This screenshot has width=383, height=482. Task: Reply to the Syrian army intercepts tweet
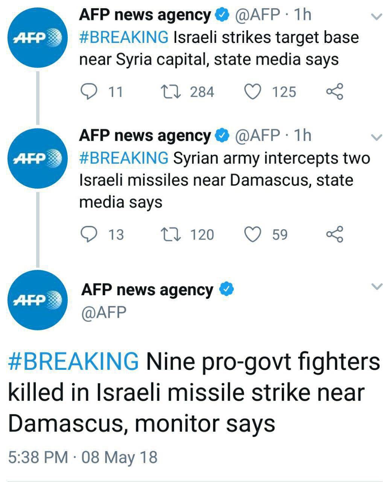click(89, 234)
